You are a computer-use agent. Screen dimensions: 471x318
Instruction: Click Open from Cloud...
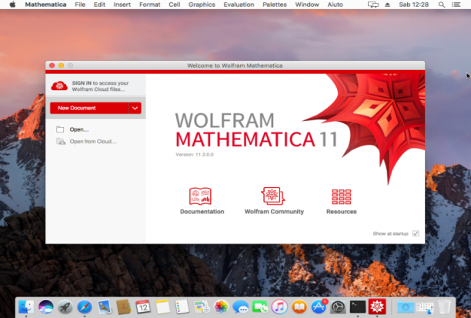(x=93, y=142)
